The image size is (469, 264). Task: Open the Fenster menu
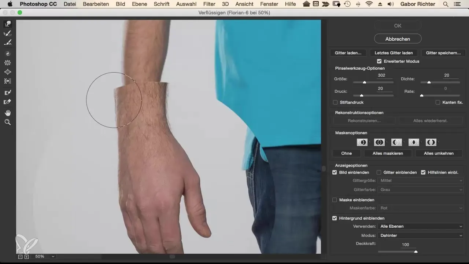tap(269, 4)
